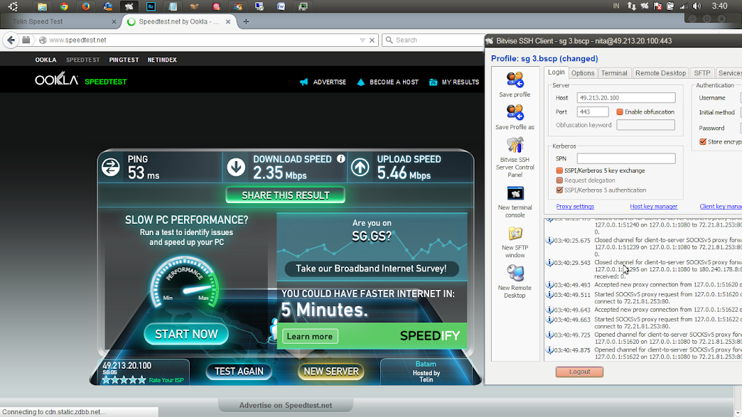Open Host key manager link
Screen dimensions: 742x417
coord(653,207)
